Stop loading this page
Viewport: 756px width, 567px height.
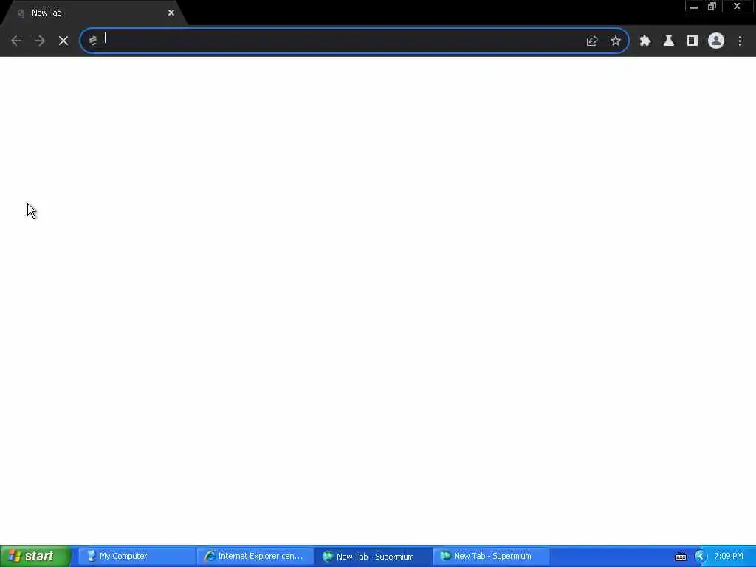tap(63, 41)
